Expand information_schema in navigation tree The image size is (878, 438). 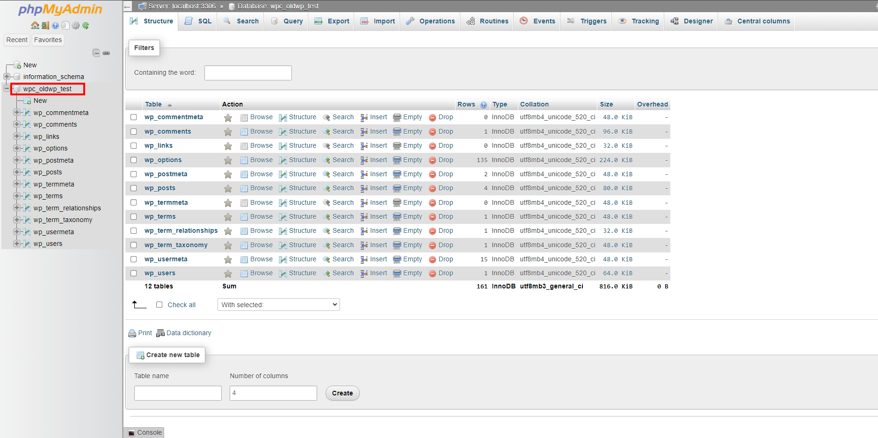7,76
